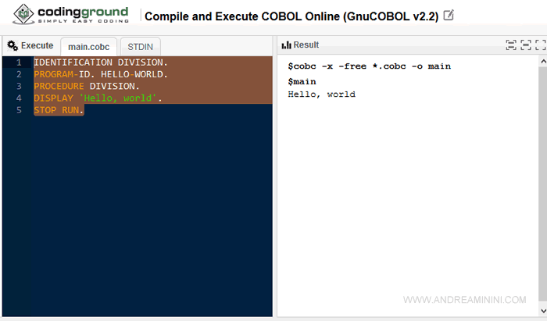The width and height of the screenshot is (547, 321).
Task: Click the codingground logo
Action: click(70, 14)
